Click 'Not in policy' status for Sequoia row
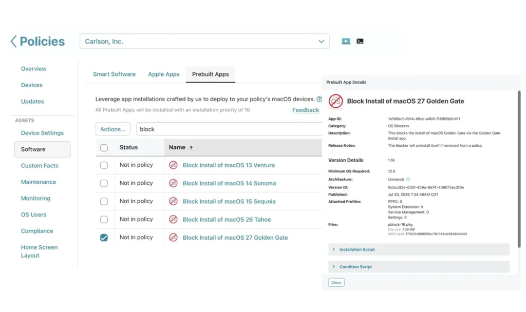The height and width of the screenshot is (312, 526). click(x=136, y=201)
